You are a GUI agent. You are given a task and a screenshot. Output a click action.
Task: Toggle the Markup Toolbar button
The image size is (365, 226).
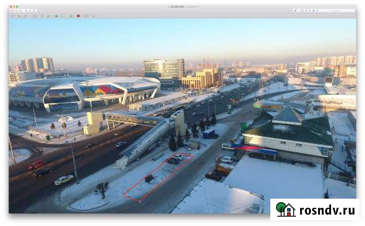click(314, 11)
